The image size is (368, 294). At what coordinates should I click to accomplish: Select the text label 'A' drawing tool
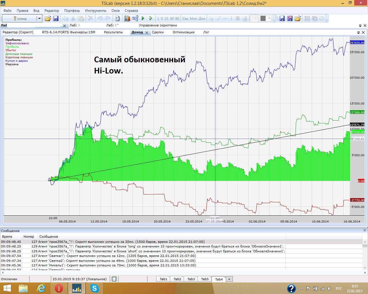(245, 18)
